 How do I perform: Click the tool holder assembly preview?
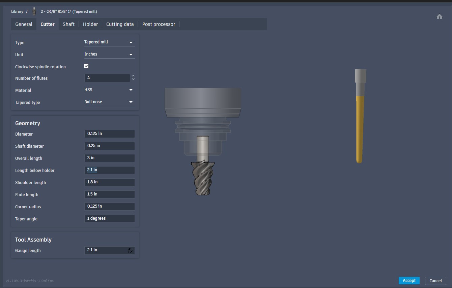coord(203,141)
